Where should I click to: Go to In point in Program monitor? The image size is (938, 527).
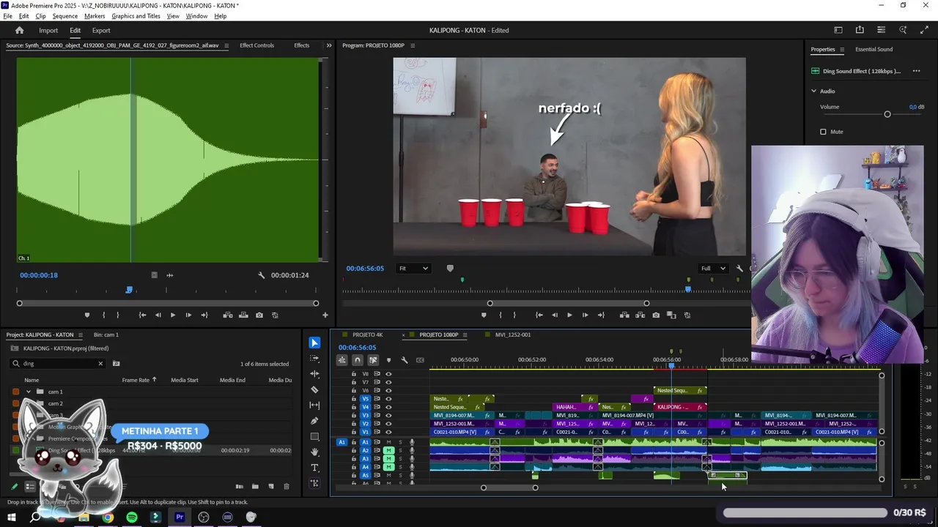click(539, 315)
